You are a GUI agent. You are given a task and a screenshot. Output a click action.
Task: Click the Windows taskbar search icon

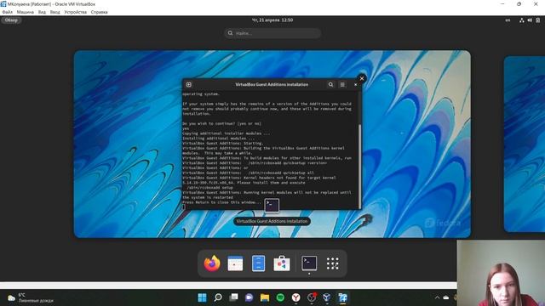point(218,297)
